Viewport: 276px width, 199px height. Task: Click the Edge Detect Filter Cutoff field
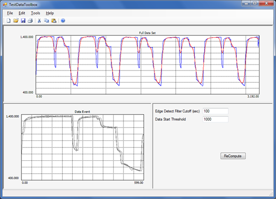coord(216,111)
